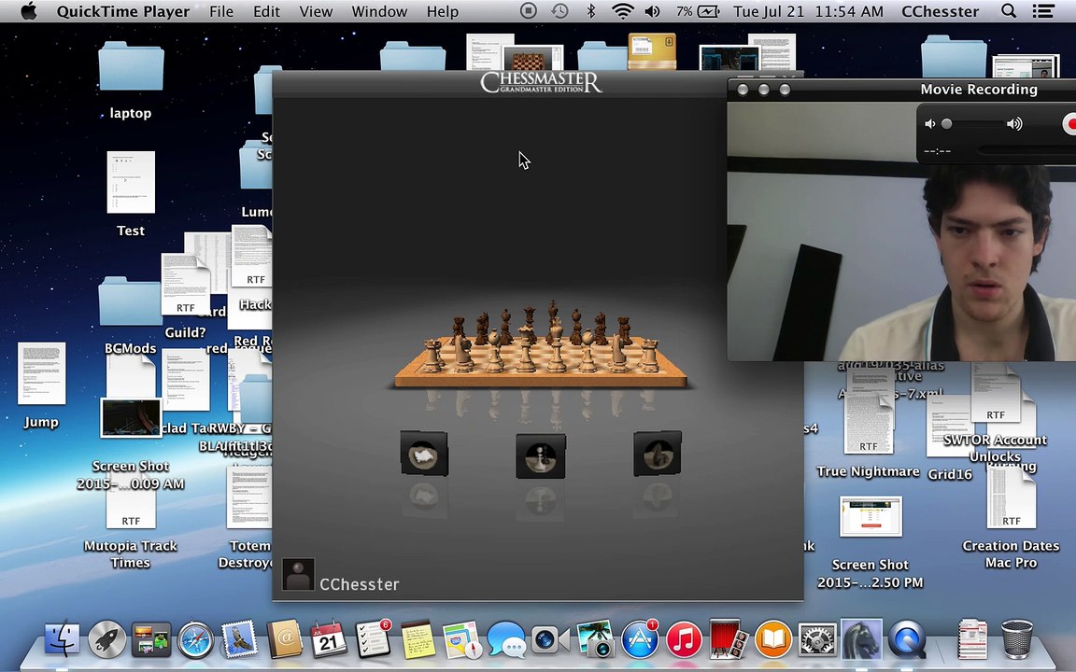Screen dimensions: 1076x672
Task: Click the stop recording menu bar icon
Action: [x=528, y=11]
